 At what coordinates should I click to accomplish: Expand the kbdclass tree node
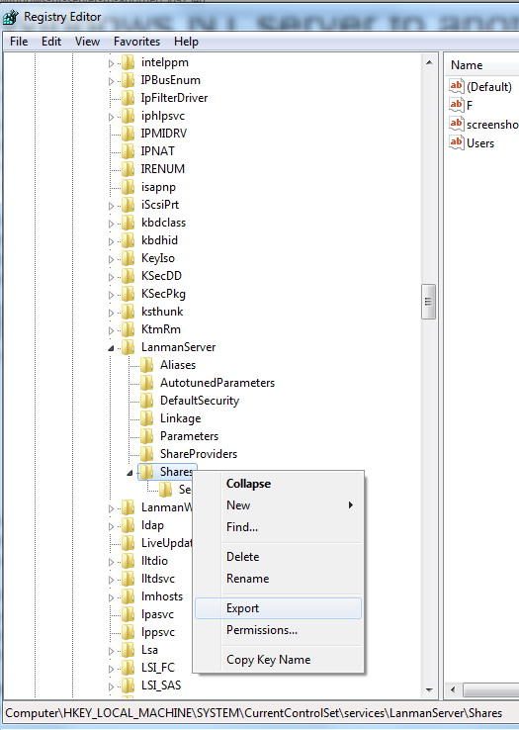[x=111, y=224]
